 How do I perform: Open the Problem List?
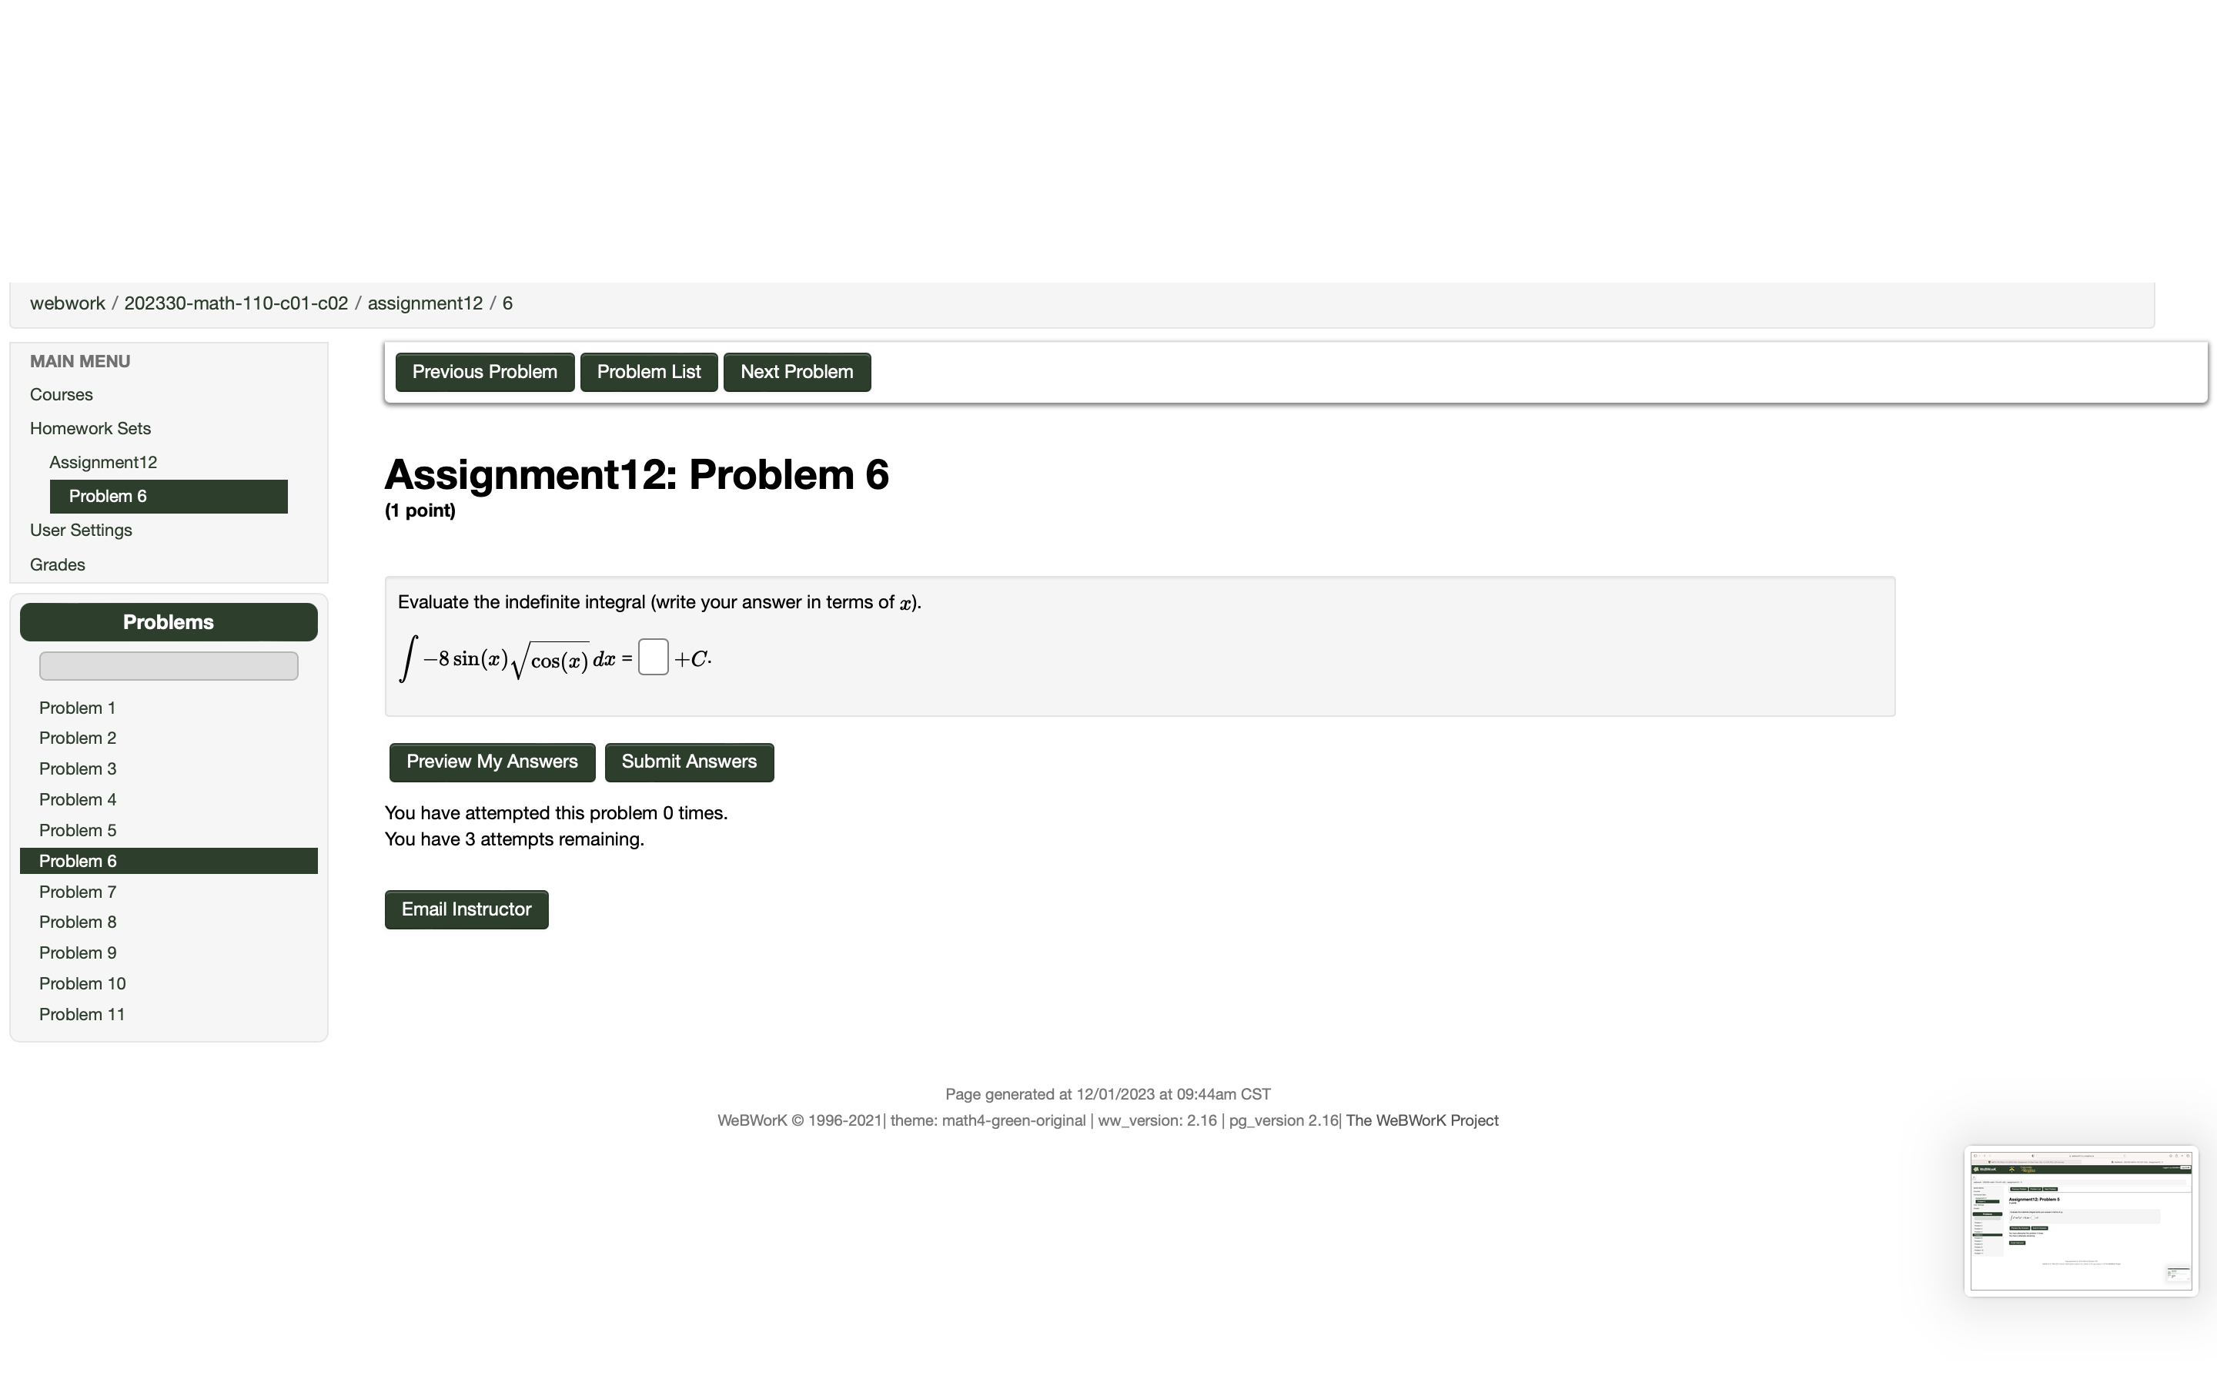click(x=647, y=371)
